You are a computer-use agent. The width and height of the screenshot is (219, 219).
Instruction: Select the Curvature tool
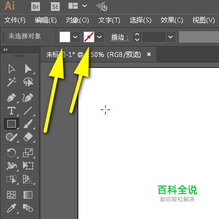[x=28, y=97]
